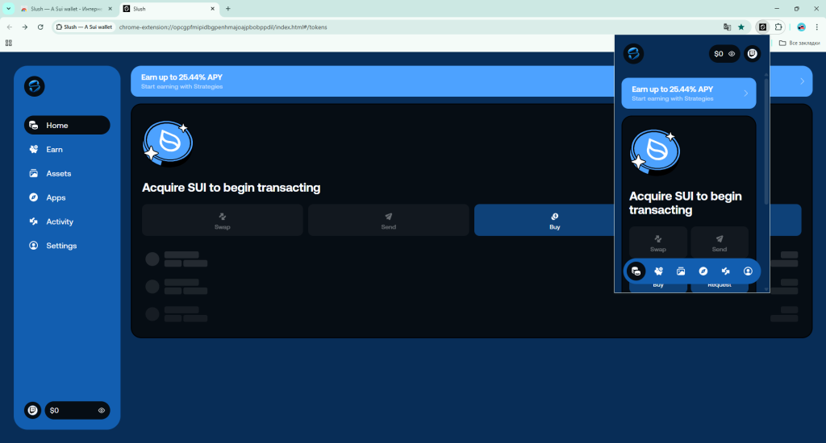Click the Send paper plane icon on the main page
This screenshot has height=443, width=826.
[x=388, y=216]
